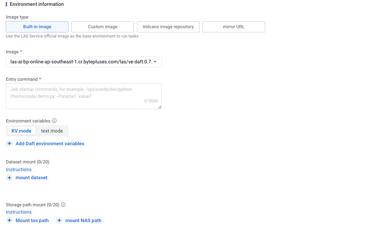Switch to text mode tab

point(52,131)
